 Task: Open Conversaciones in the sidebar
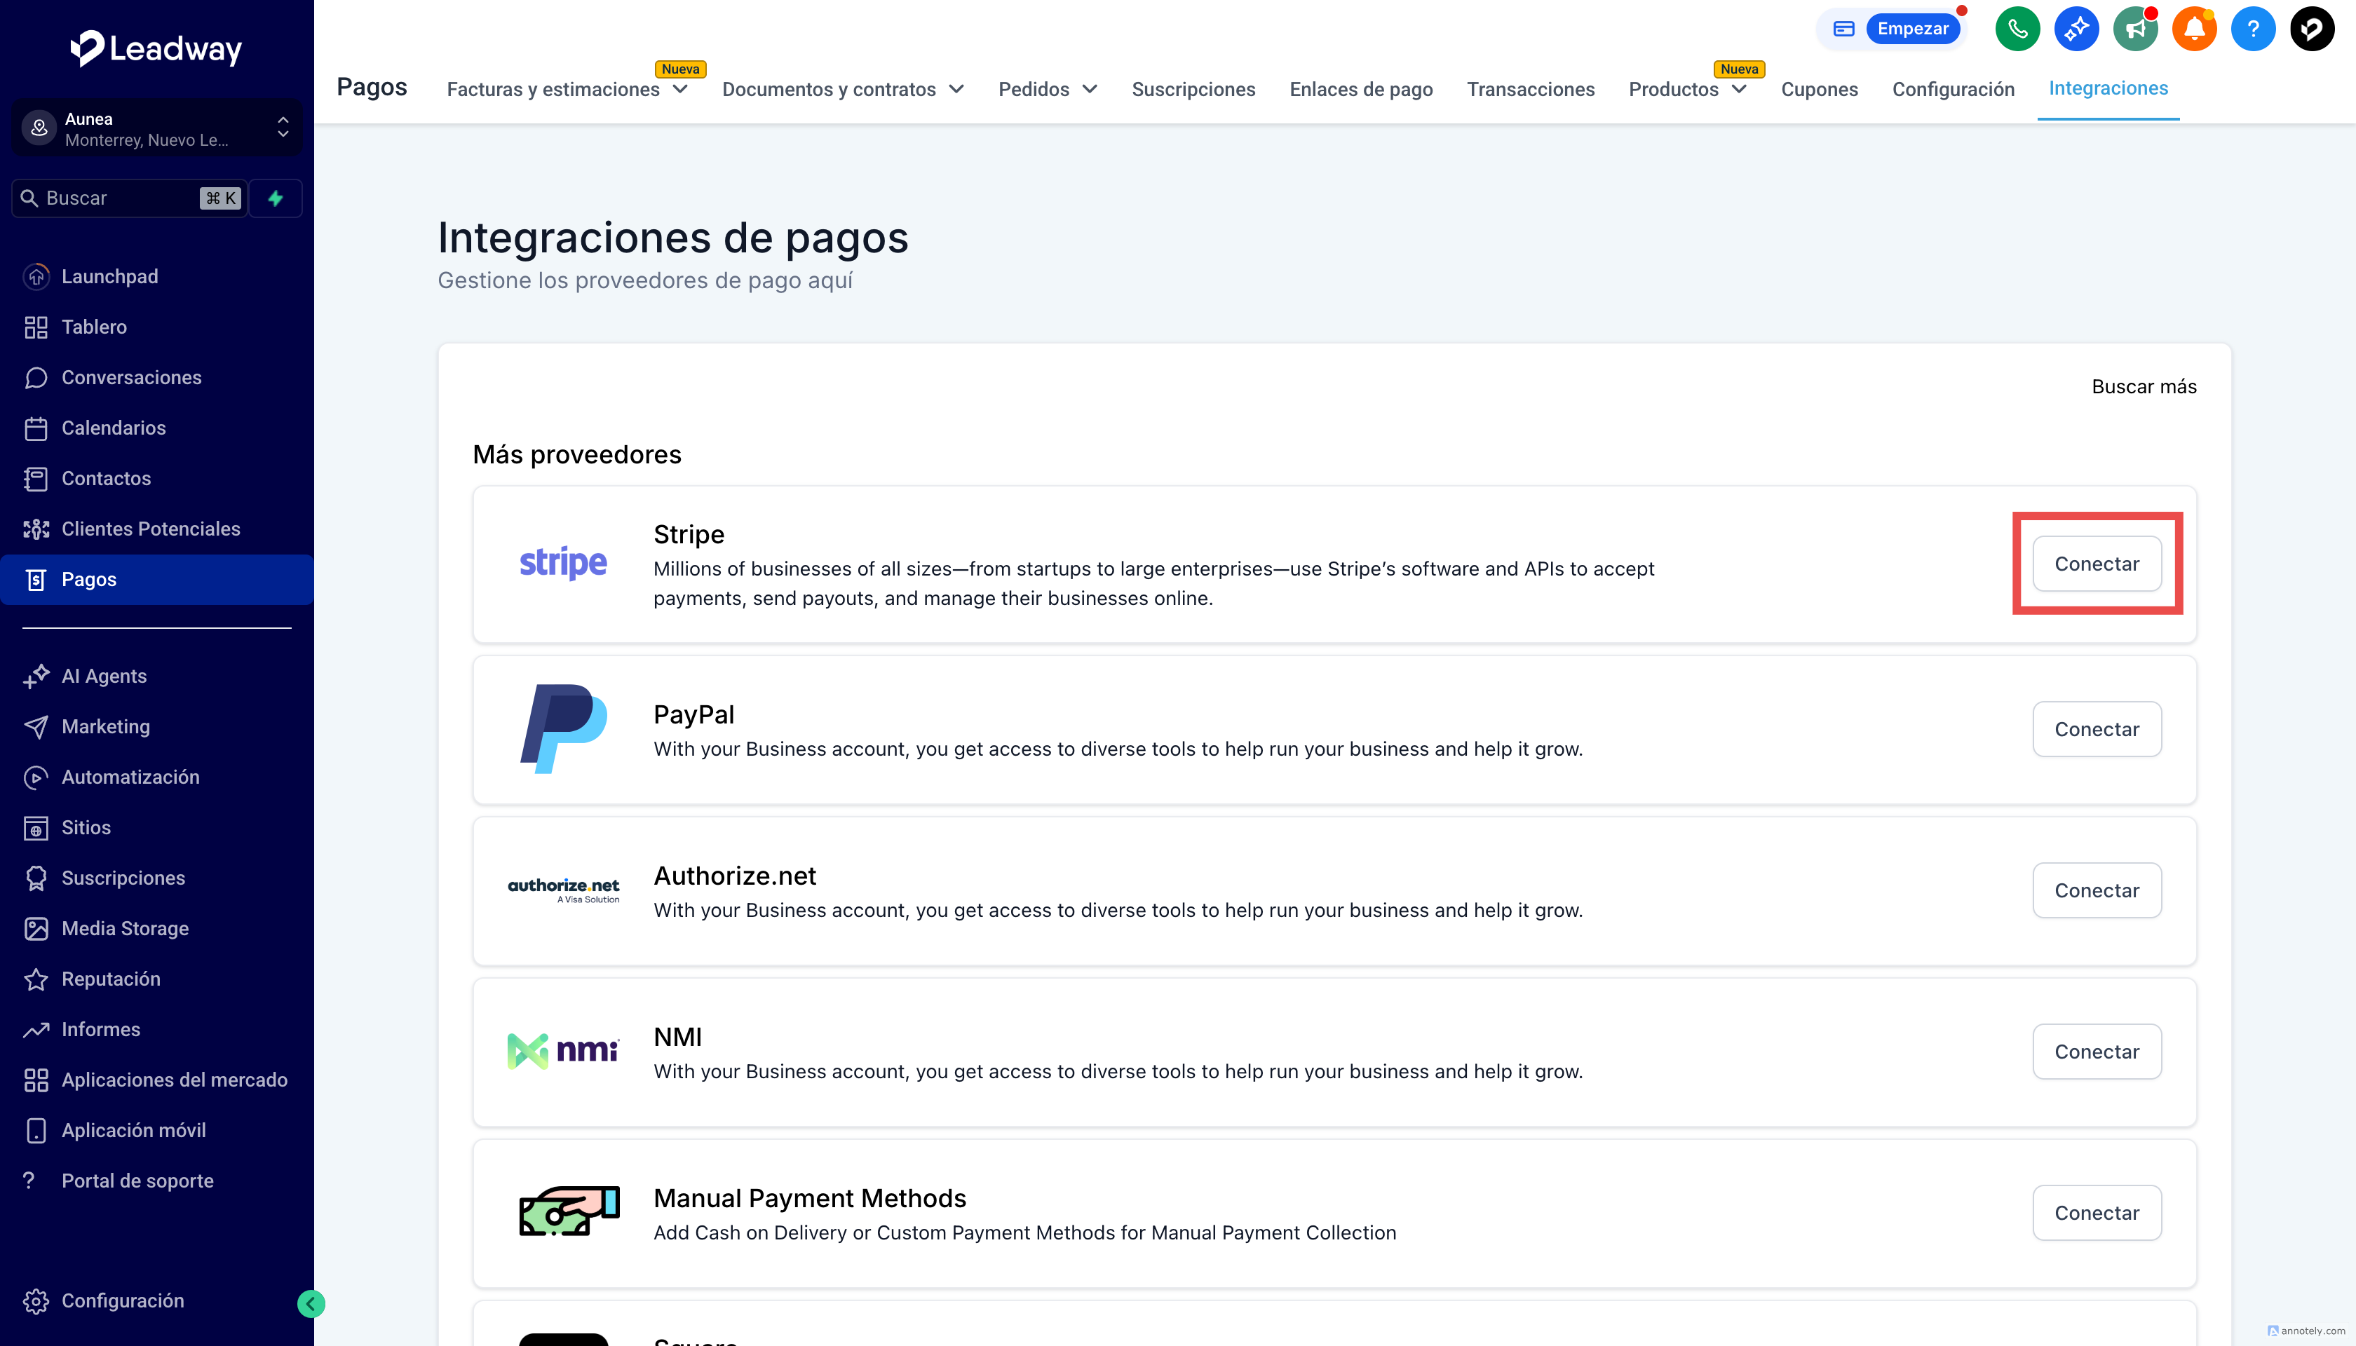tap(131, 377)
